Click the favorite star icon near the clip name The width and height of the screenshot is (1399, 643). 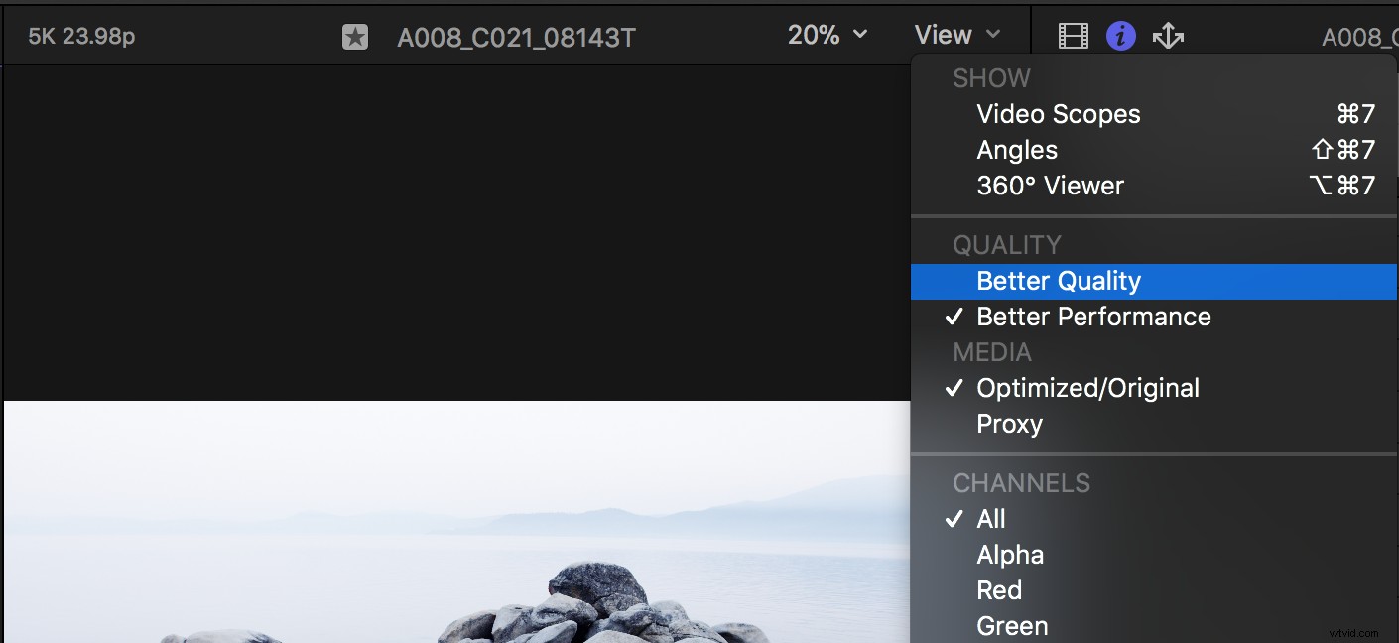click(x=353, y=34)
